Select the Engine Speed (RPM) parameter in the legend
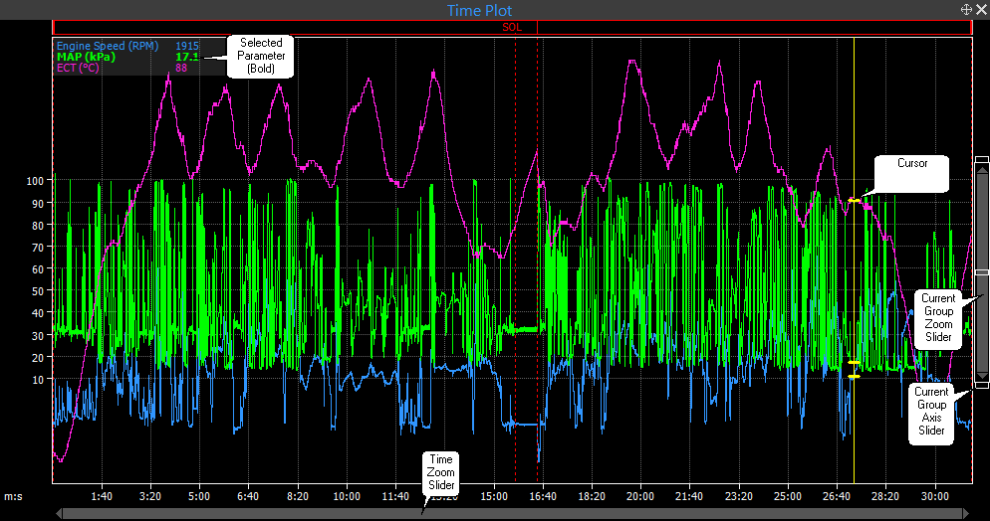Image resolution: width=990 pixels, height=521 pixels. pos(108,46)
